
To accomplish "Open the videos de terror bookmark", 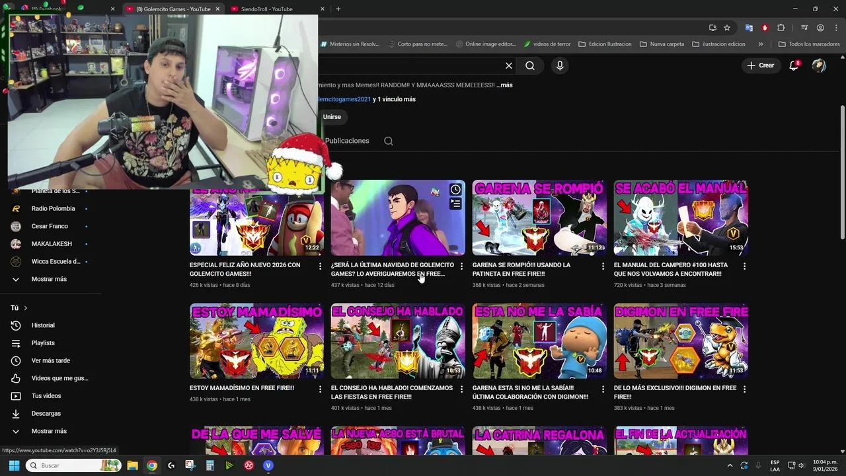I will coord(547,44).
